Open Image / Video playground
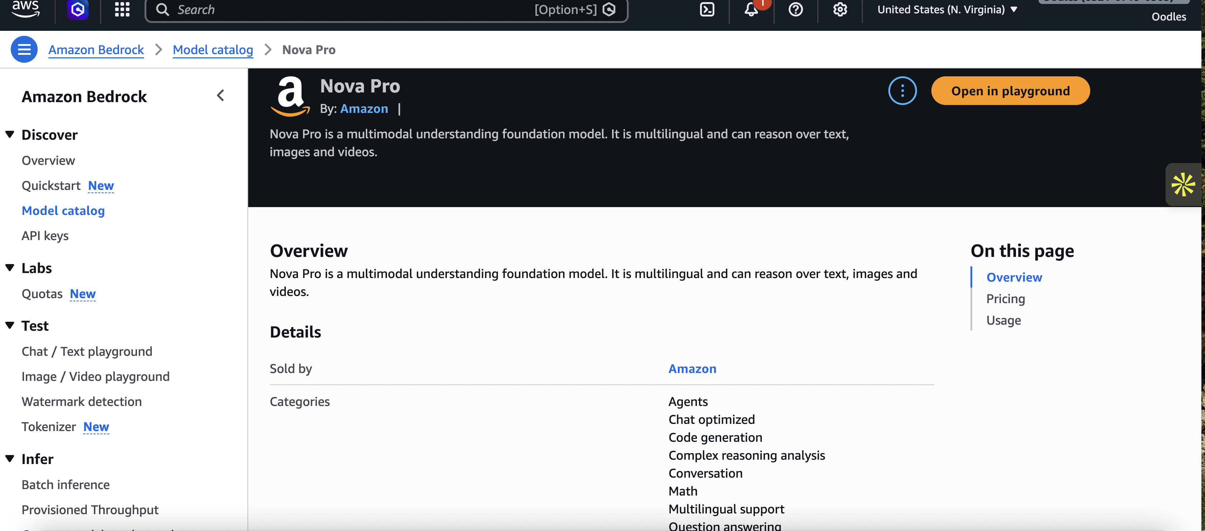Image resolution: width=1205 pixels, height=531 pixels. 95,376
